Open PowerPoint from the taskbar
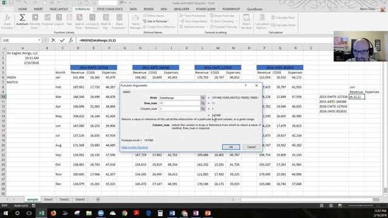Viewport: 388px width, 218px height. click(207, 213)
